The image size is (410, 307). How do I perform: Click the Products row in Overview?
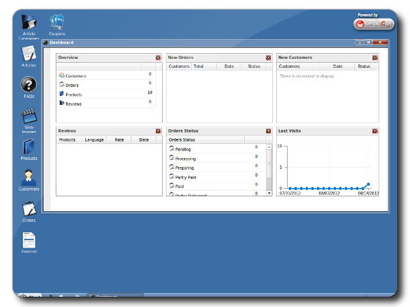click(x=73, y=95)
